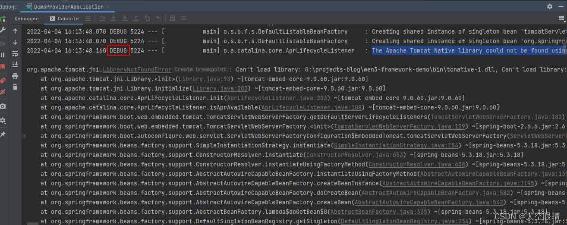Viewport: 567px width, 225px height.
Task: Select the Console tab
Action: click(64, 19)
